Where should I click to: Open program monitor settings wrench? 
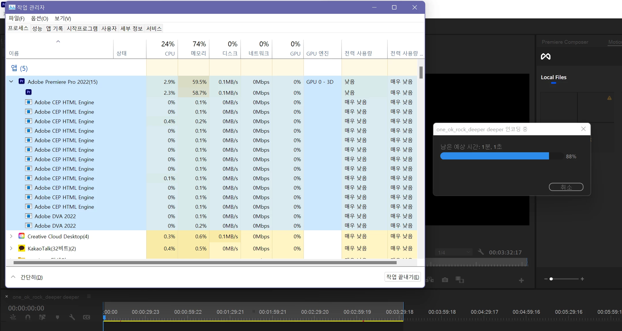click(x=481, y=252)
